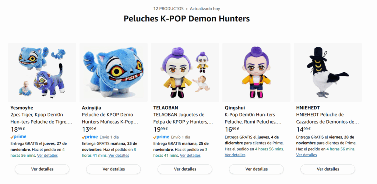The height and width of the screenshot is (184, 377).
Task: Click the 18,99 € price of Yesmoyhe
Action: (x=18, y=129)
